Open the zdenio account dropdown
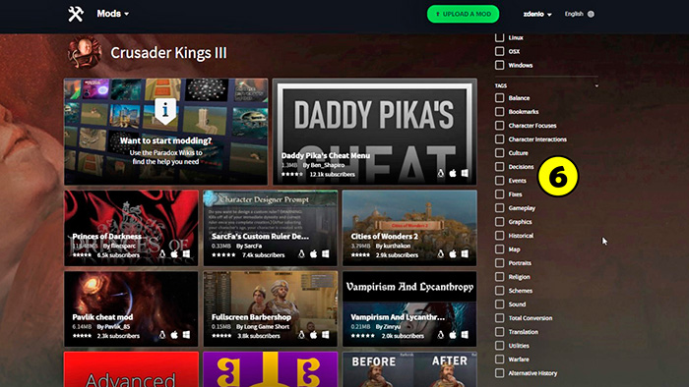 point(537,14)
